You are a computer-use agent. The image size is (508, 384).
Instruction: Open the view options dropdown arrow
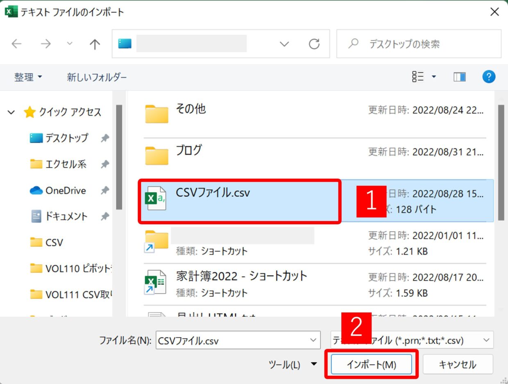point(434,77)
